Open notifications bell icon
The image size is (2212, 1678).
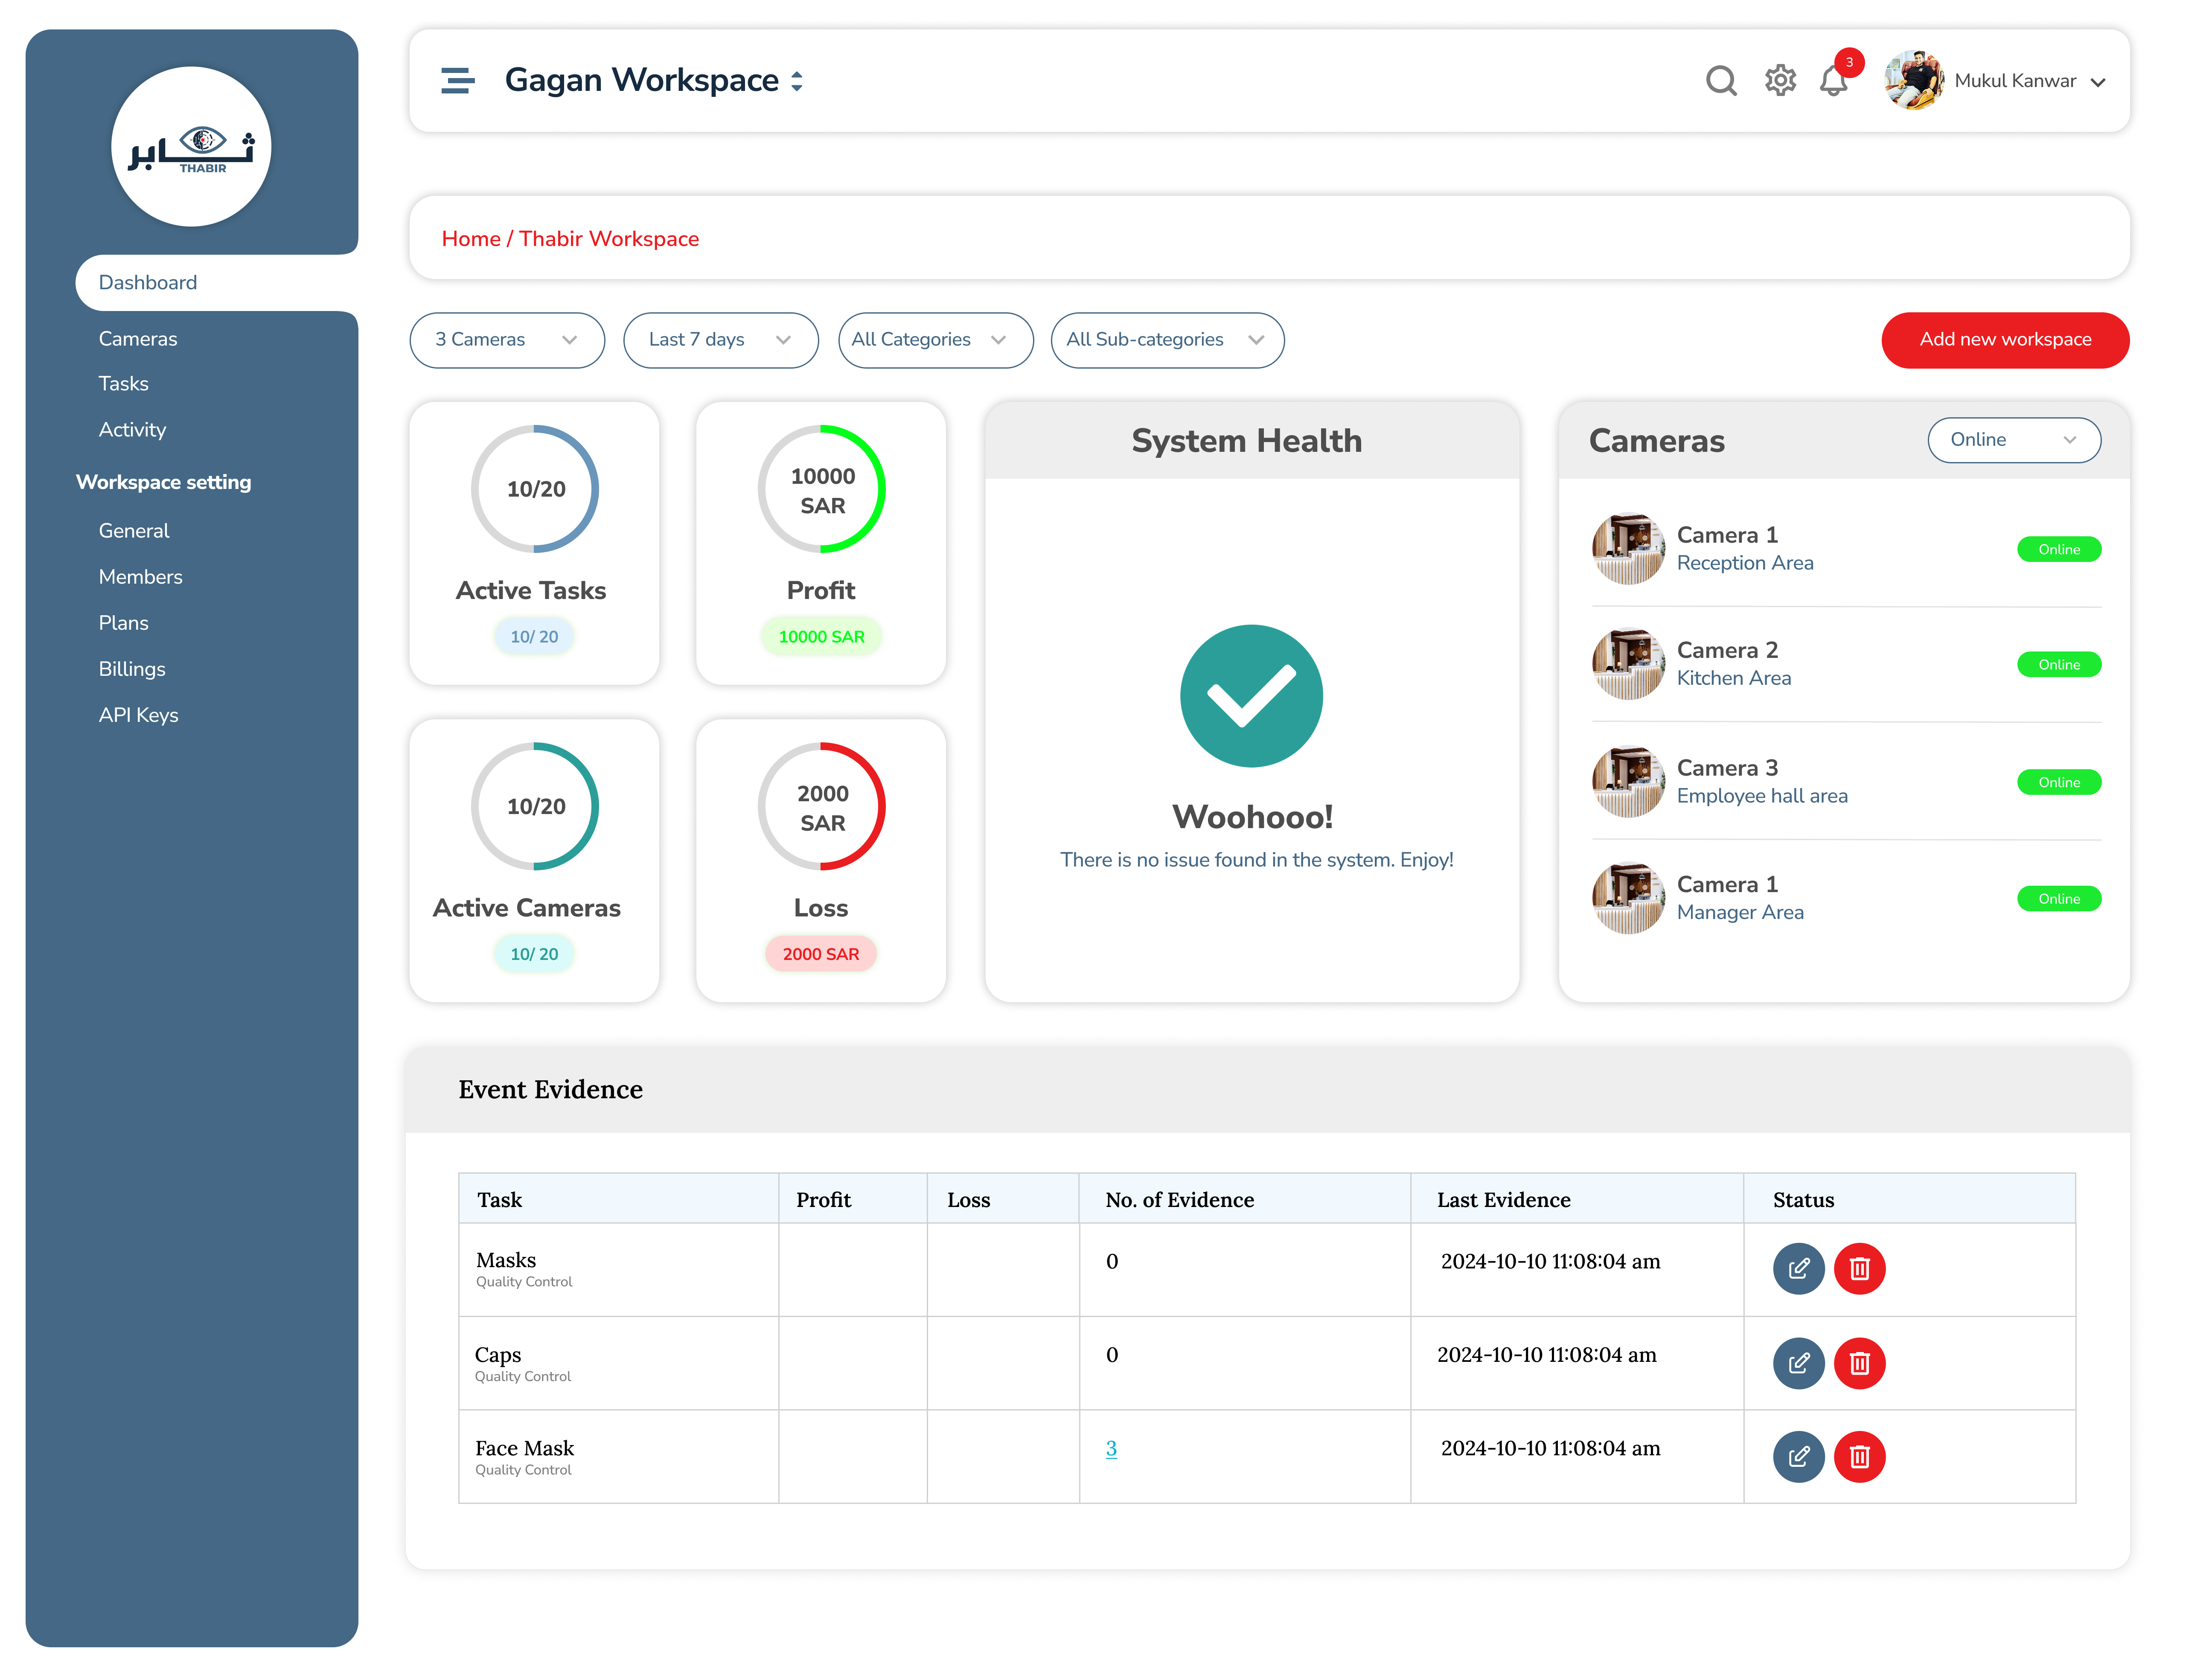click(1833, 80)
